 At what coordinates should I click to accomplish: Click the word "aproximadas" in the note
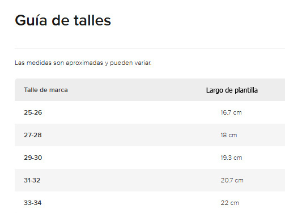(x=84, y=63)
